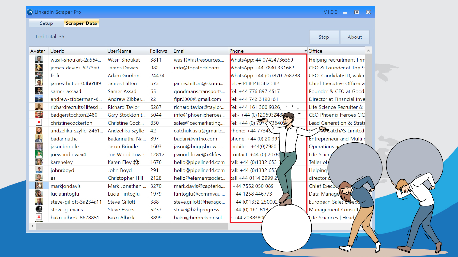
Task: Select James Davies's avatar picture
Action: click(39, 68)
